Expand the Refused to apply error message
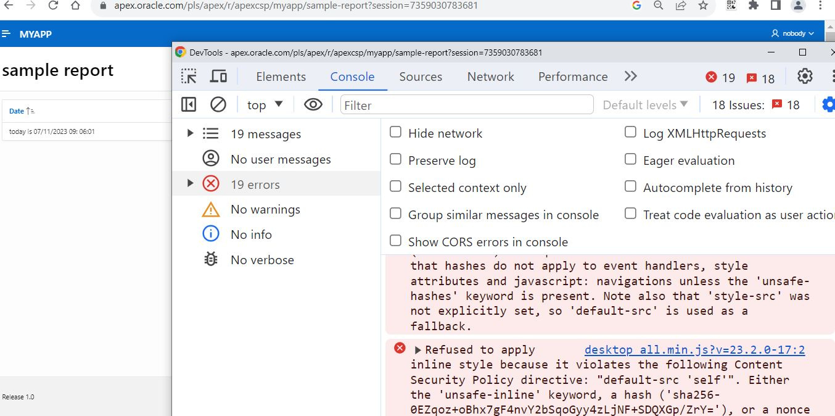This screenshot has height=416, width=835. click(417, 350)
